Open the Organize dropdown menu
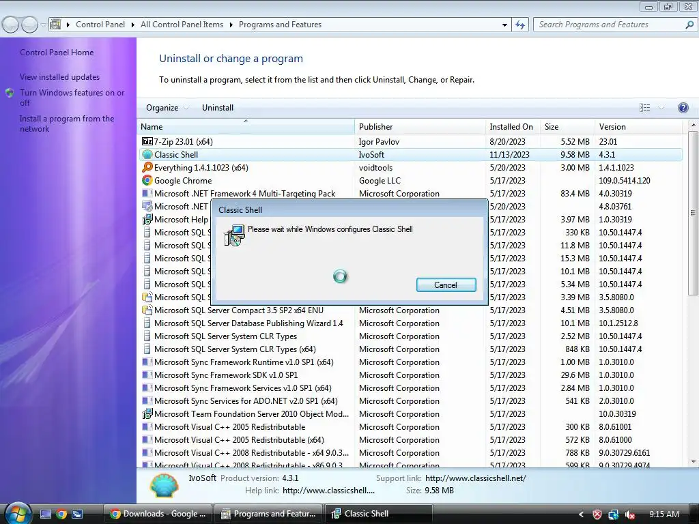 click(x=167, y=108)
